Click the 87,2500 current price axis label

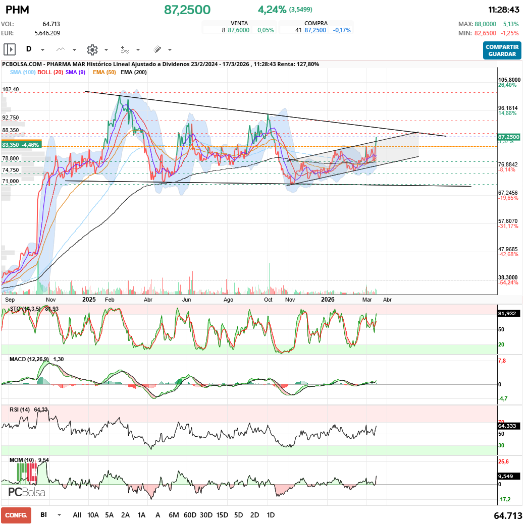[508, 137]
